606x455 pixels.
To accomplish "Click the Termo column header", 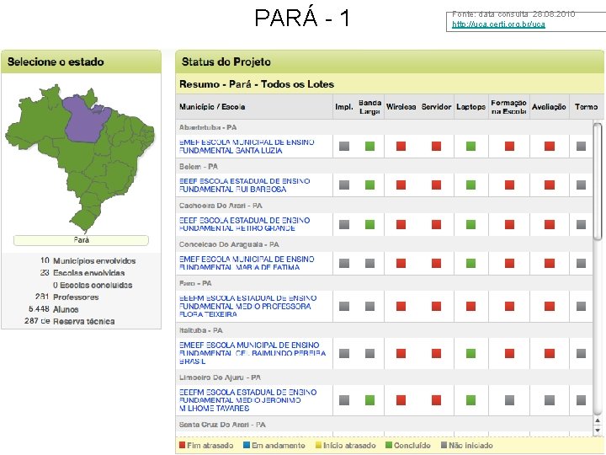I will coord(586,107).
